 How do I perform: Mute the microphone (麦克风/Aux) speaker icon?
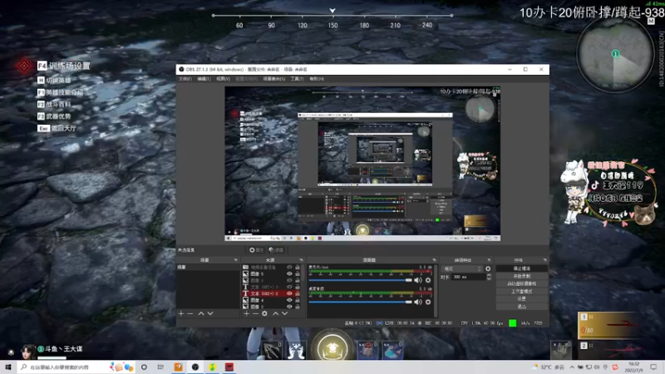(418, 280)
